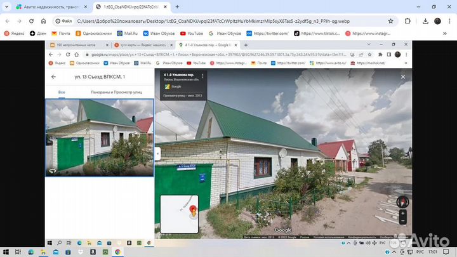Open a new Chrome tab
The width and height of the screenshot is (457, 257).
click(x=177, y=7)
